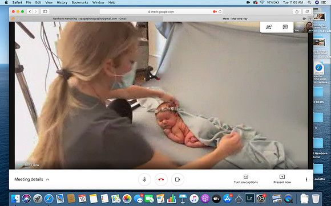This screenshot has height=206, width=331.
Task: Turn off the camera in the Meet call
Action: pyautogui.click(x=177, y=179)
